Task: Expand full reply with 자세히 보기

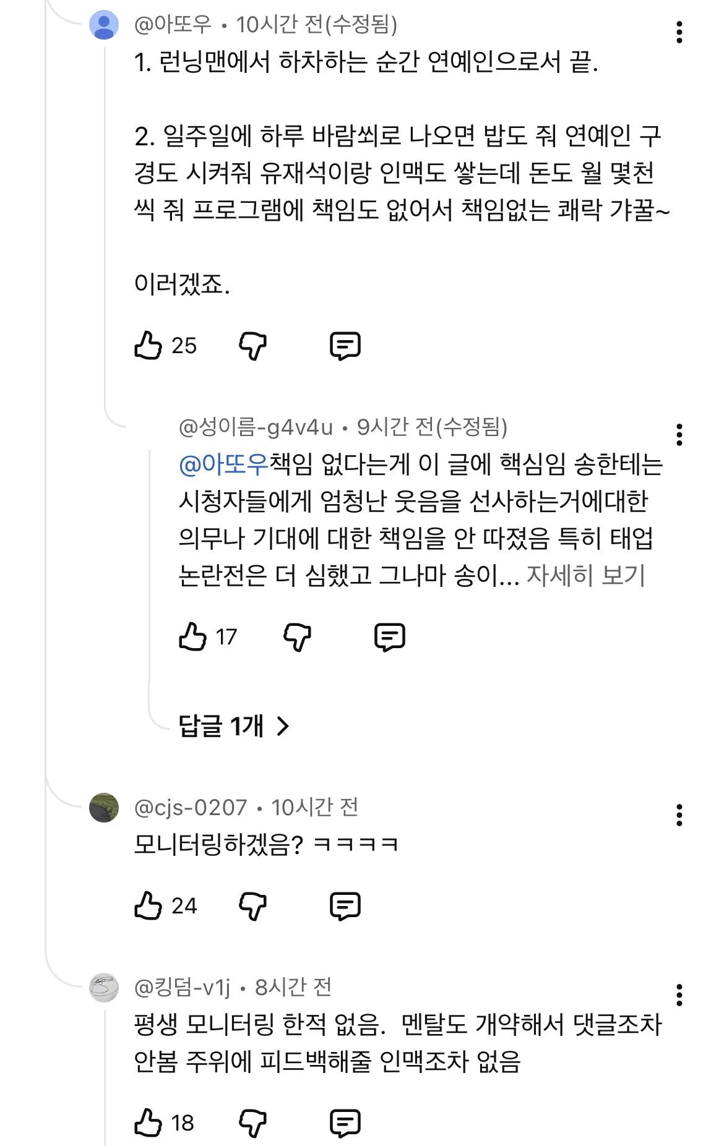Action: (585, 575)
